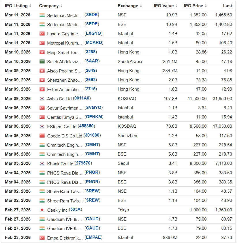Sort by IPO Listing column arrows
This screenshot has width=237, height=243.
[x=30, y=6]
